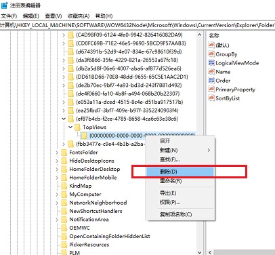Screen dimensions: 275x255
Task: Click the SortByList string value icon
Action: 211,98
